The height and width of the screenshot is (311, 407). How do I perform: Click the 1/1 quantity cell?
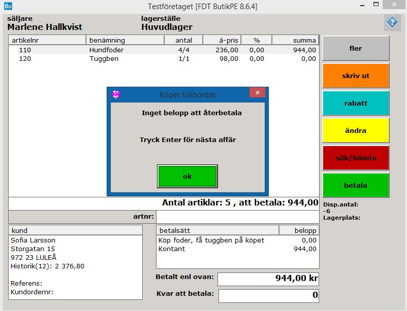tap(184, 58)
